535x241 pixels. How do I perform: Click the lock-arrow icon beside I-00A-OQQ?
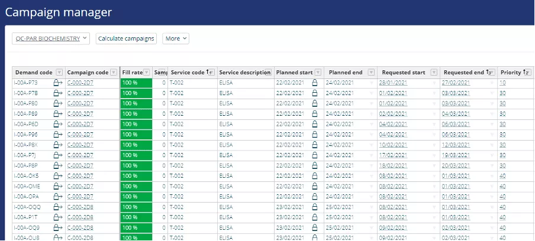click(58, 207)
